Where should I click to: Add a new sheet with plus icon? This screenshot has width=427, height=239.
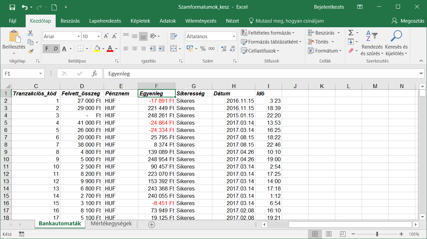tap(152, 225)
